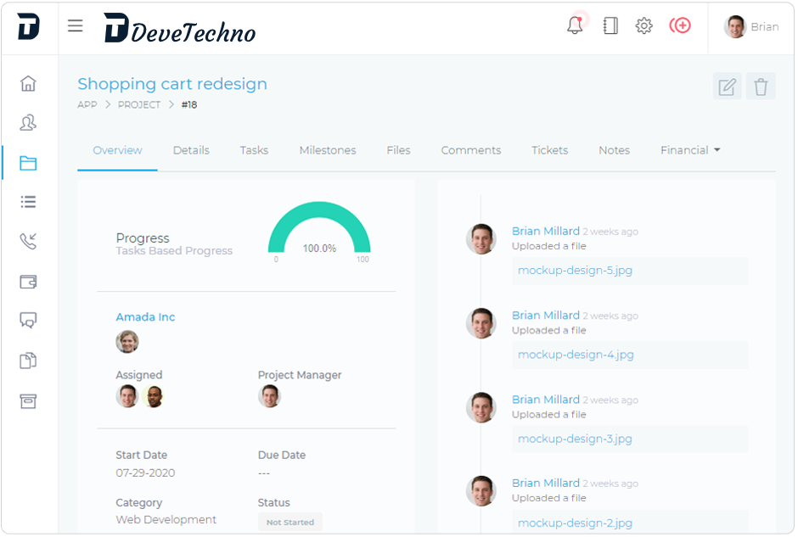Viewport: 798px width, 537px height.
Task: Open the archive box icon in sidebar
Action: pos(29,400)
